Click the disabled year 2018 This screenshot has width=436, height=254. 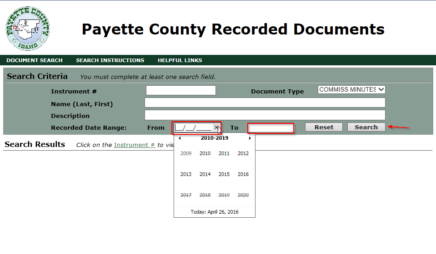205,195
